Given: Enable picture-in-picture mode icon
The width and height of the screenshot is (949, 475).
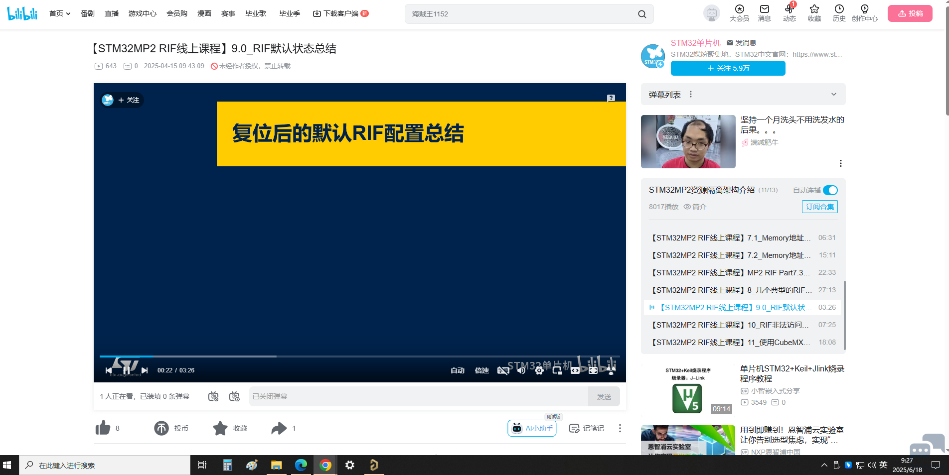Looking at the screenshot, I should tap(557, 370).
